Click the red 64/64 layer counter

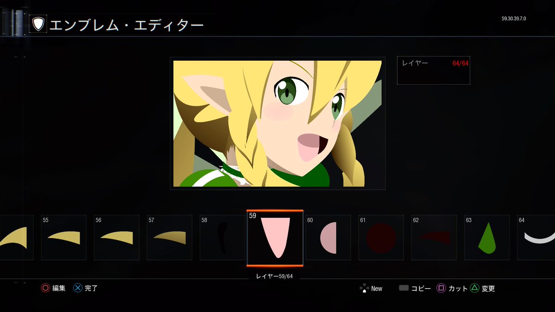click(460, 63)
